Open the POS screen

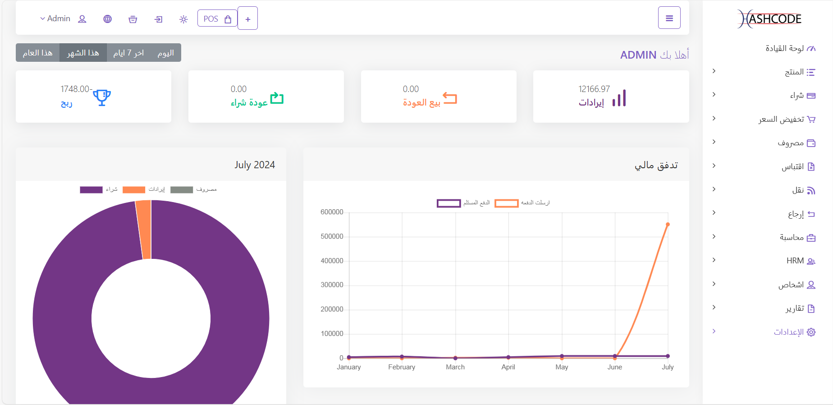[217, 18]
